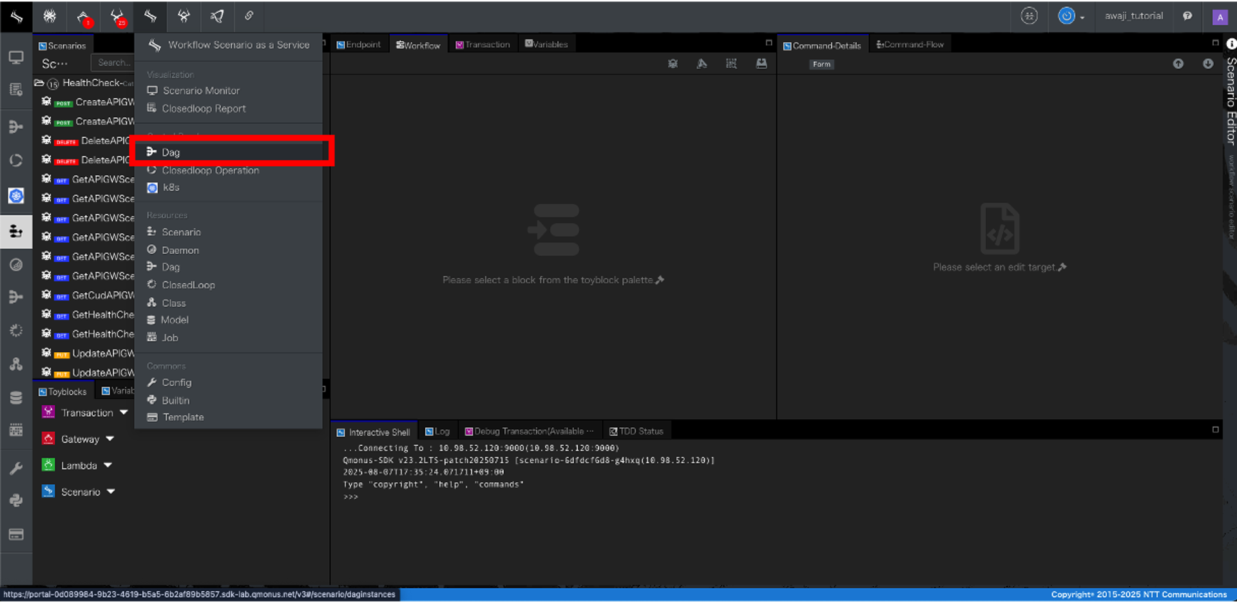Click the save icon in Workflow toolbar
Viewport: 1237px width, 603px height.
[761, 64]
